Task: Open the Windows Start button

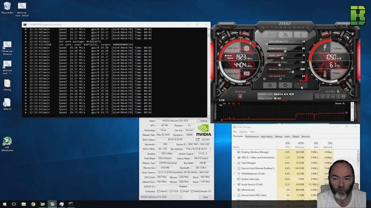Action: (4, 204)
